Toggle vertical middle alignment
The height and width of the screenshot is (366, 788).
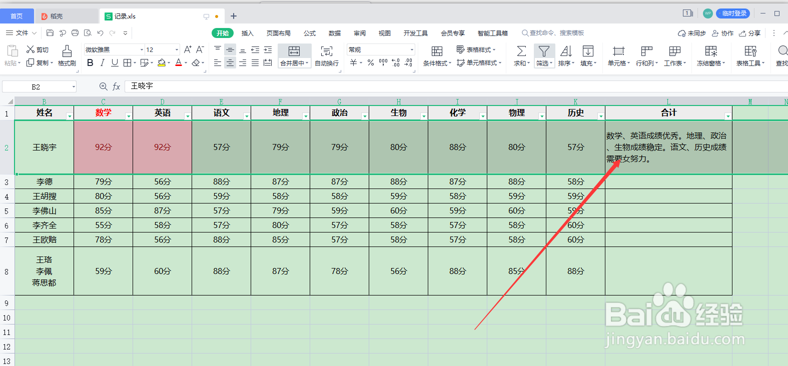(230, 49)
